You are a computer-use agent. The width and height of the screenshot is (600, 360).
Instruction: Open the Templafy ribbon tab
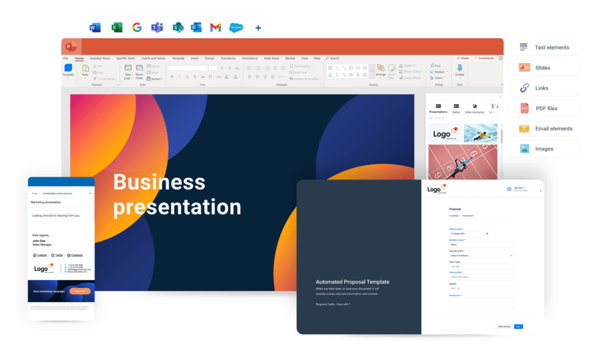click(178, 58)
